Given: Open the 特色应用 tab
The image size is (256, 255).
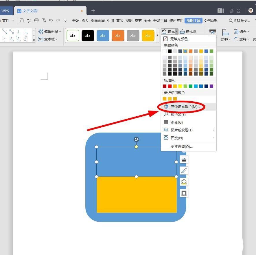Looking at the screenshot, I should pos(176,21).
